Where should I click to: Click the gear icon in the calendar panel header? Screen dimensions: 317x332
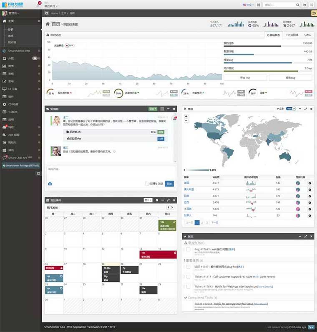pyautogui.click(x=157, y=200)
